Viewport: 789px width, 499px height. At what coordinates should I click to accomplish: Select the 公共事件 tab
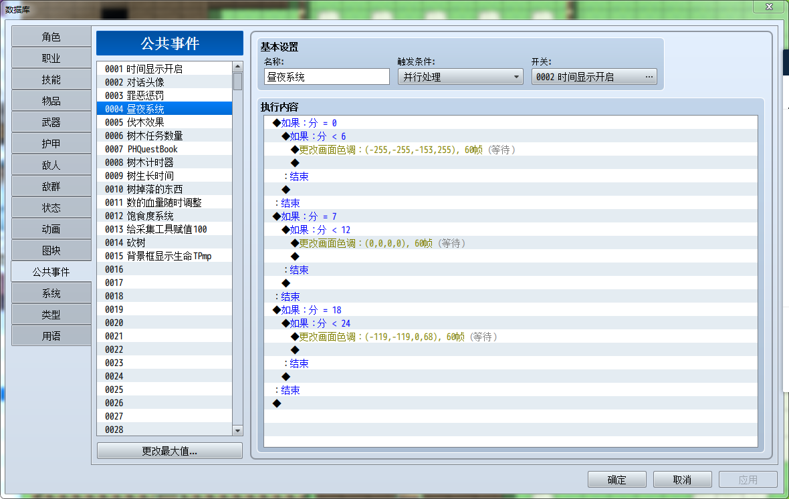[x=51, y=272]
